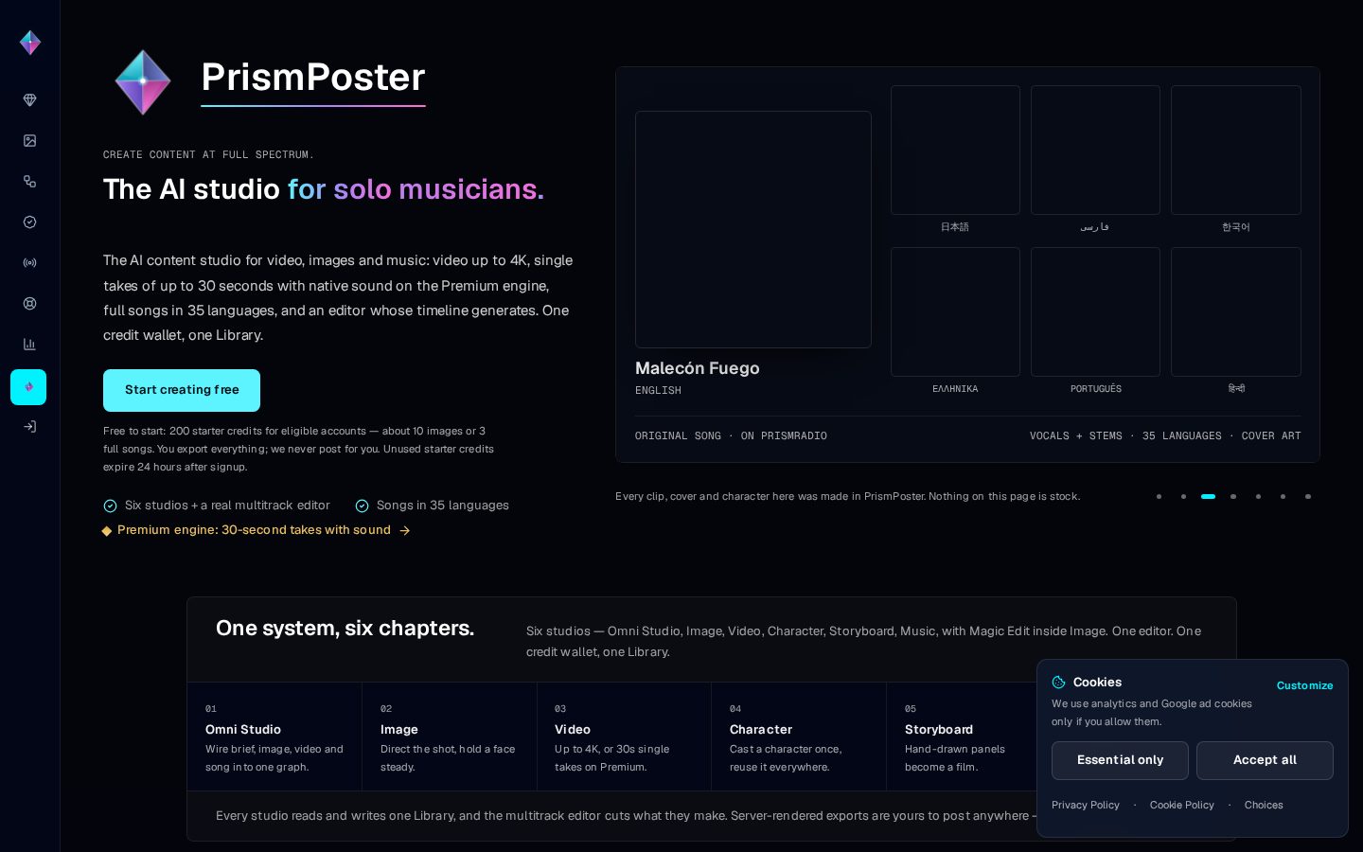Open the Privacy Policy link

pyautogui.click(x=1086, y=806)
